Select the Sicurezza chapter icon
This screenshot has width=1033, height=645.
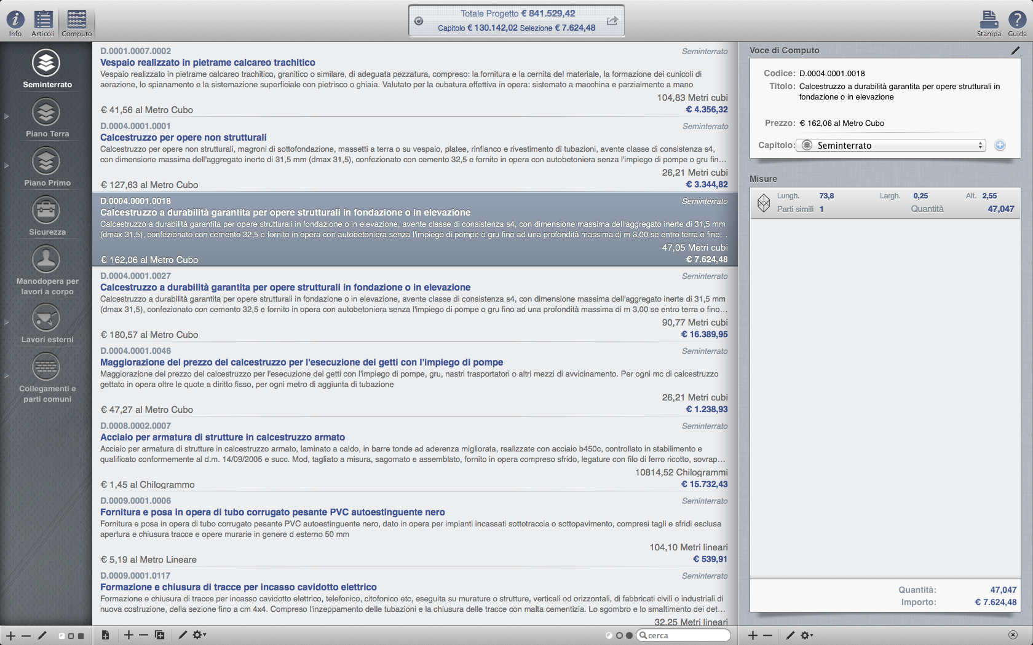[x=46, y=211]
